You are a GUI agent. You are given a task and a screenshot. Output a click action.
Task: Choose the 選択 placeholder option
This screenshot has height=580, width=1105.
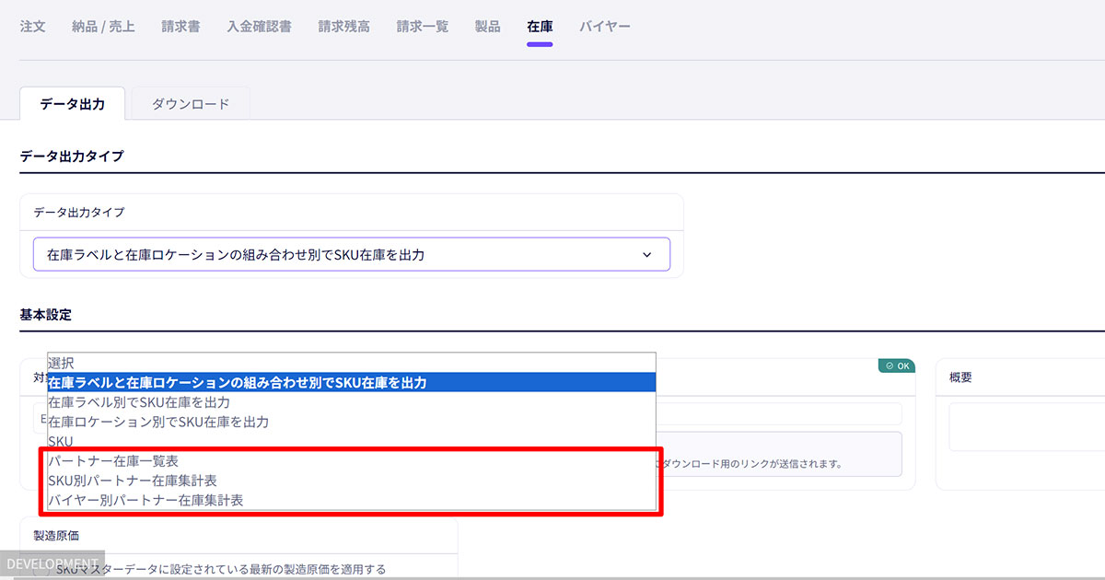click(x=352, y=363)
